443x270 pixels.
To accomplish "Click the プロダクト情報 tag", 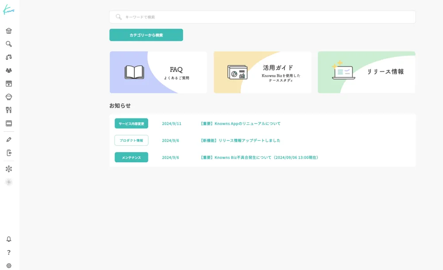I will tap(132, 141).
